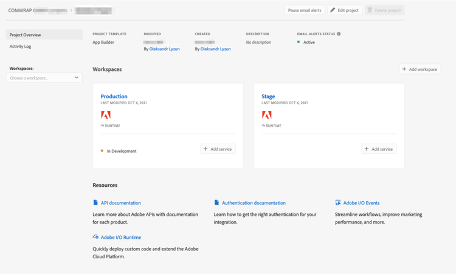The width and height of the screenshot is (456, 274).
Task: Click the Pause email alerts button
Action: point(305,10)
